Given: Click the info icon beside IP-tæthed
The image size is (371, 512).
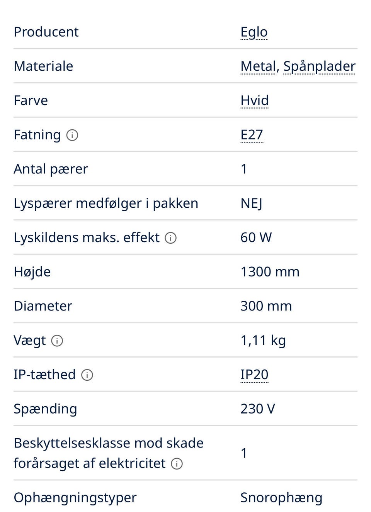Looking at the screenshot, I should [87, 375].
